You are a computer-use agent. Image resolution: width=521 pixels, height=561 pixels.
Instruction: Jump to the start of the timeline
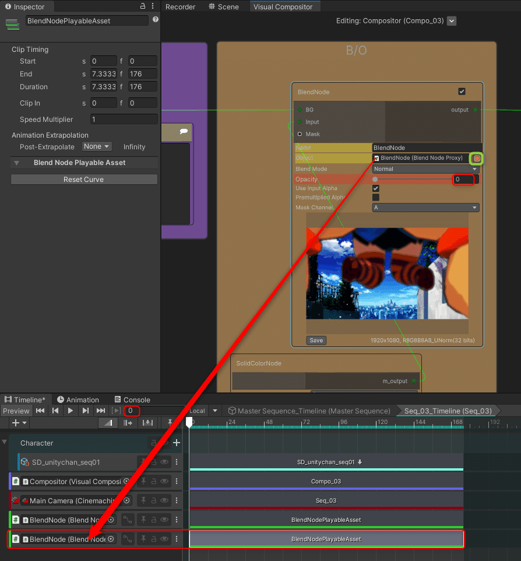point(40,411)
